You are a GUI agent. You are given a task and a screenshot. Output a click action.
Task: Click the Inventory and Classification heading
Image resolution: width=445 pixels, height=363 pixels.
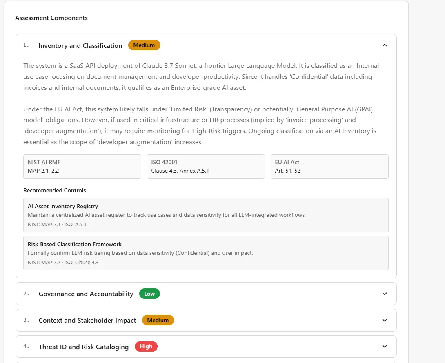80,46
